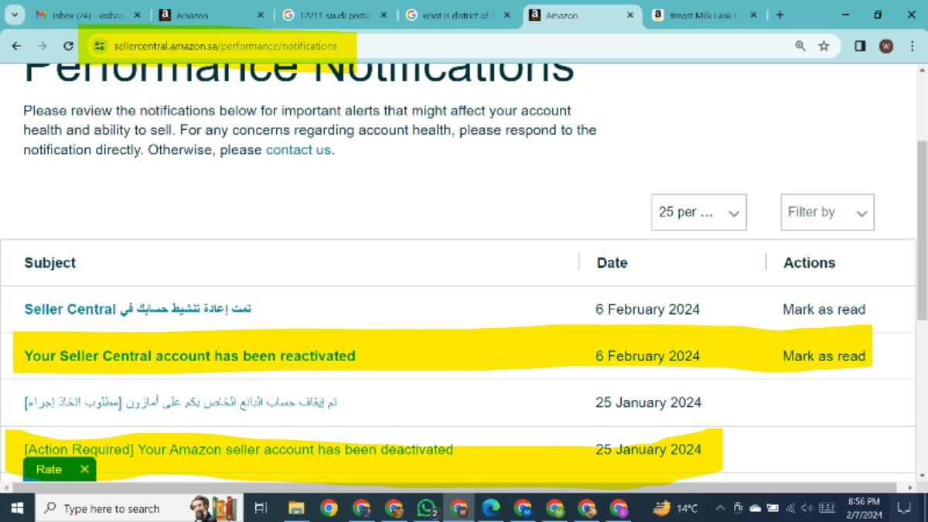The image size is (928, 522).
Task: Open the network Wi-Fi tray icon
Action: click(x=790, y=508)
